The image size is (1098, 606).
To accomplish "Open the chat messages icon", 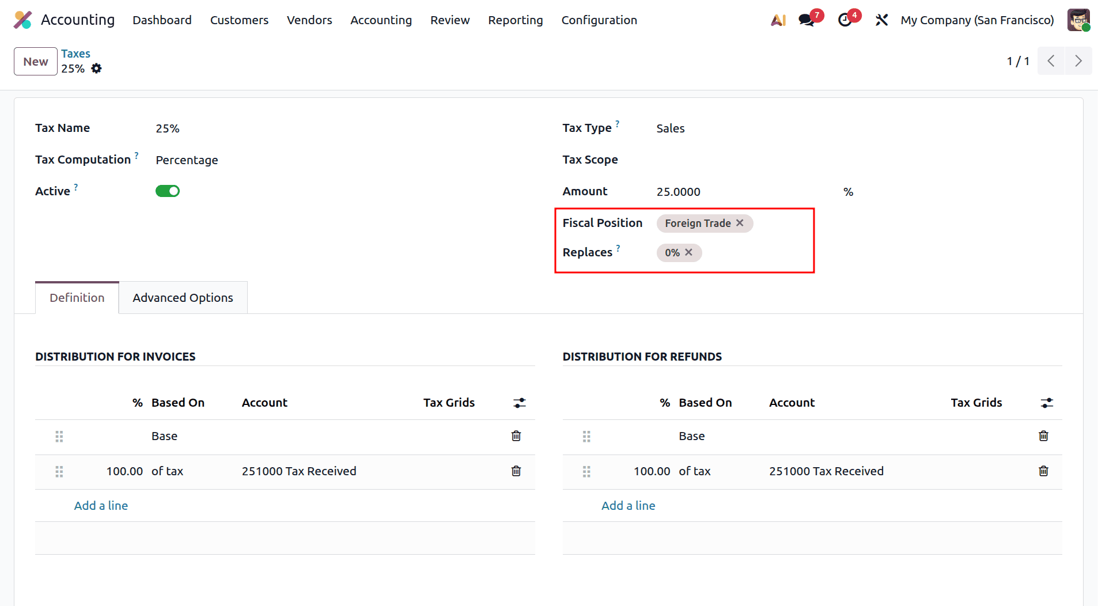I will (x=807, y=20).
